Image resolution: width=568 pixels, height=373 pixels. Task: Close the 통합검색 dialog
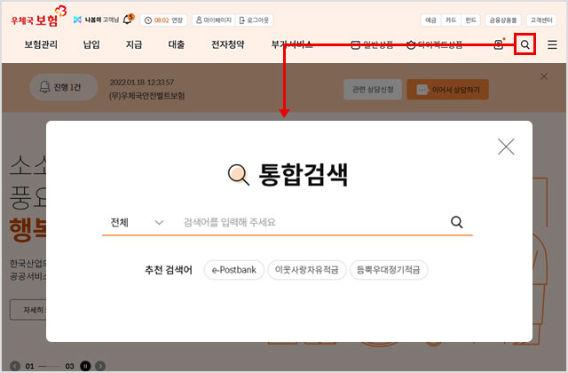pyautogui.click(x=506, y=147)
